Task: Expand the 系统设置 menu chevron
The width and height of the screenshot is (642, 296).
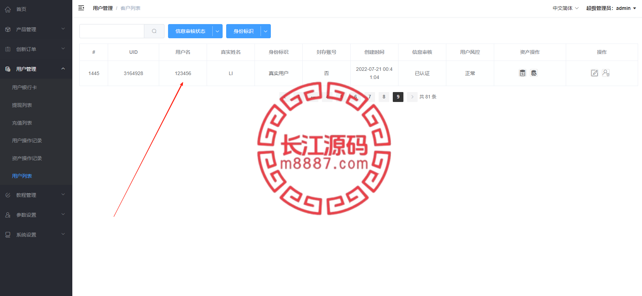Action: (63, 234)
